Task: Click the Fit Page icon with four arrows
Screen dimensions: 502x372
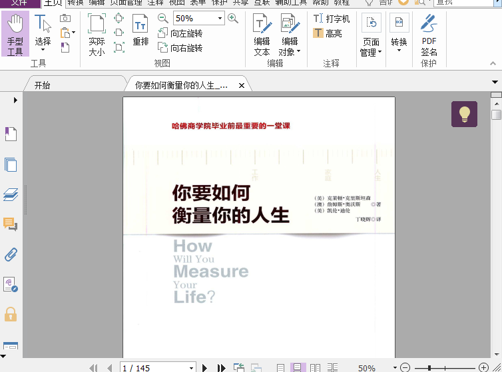Action: [119, 18]
